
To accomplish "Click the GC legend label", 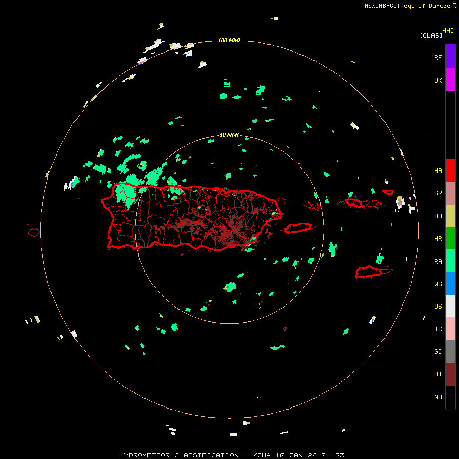I will pos(438,351).
